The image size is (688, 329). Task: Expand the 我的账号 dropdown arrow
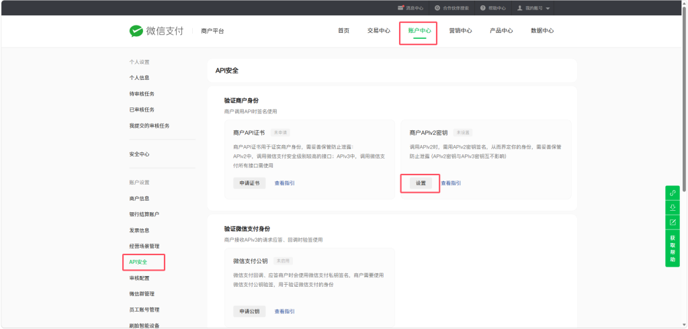coord(548,8)
